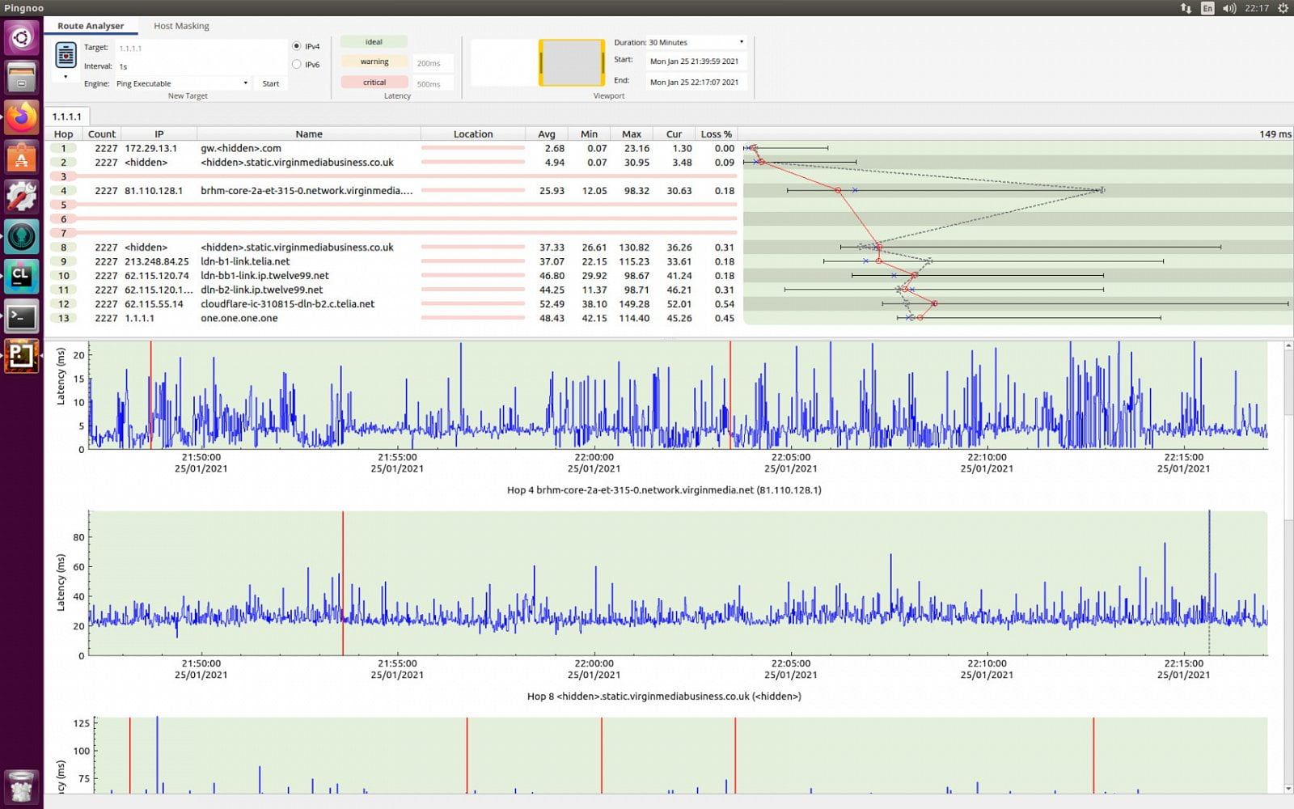
Task: Open Ubuntu Software center in dock
Action: (x=22, y=158)
